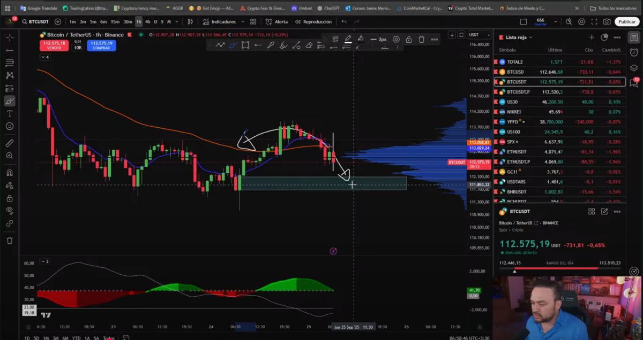643x340 pixels.
Task: Toggle the watchlist panel icon on right edge
Action: pyautogui.click(x=634, y=38)
